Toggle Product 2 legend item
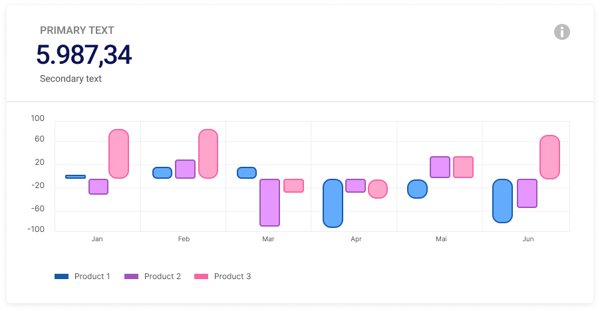Screen dimensions: 600x311 pyautogui.click(x=162, y=276)
